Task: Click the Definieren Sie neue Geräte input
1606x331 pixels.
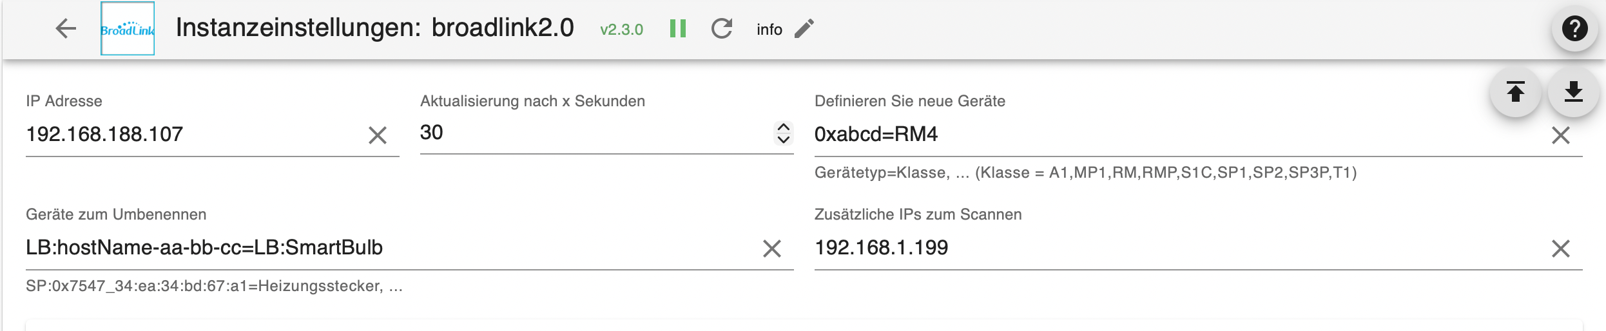Action: click(x=1173, y=135)
